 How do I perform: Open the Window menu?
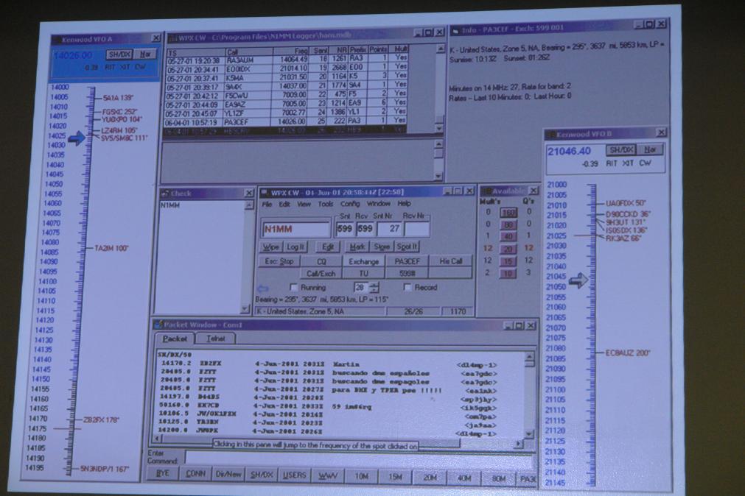(379, 204)
